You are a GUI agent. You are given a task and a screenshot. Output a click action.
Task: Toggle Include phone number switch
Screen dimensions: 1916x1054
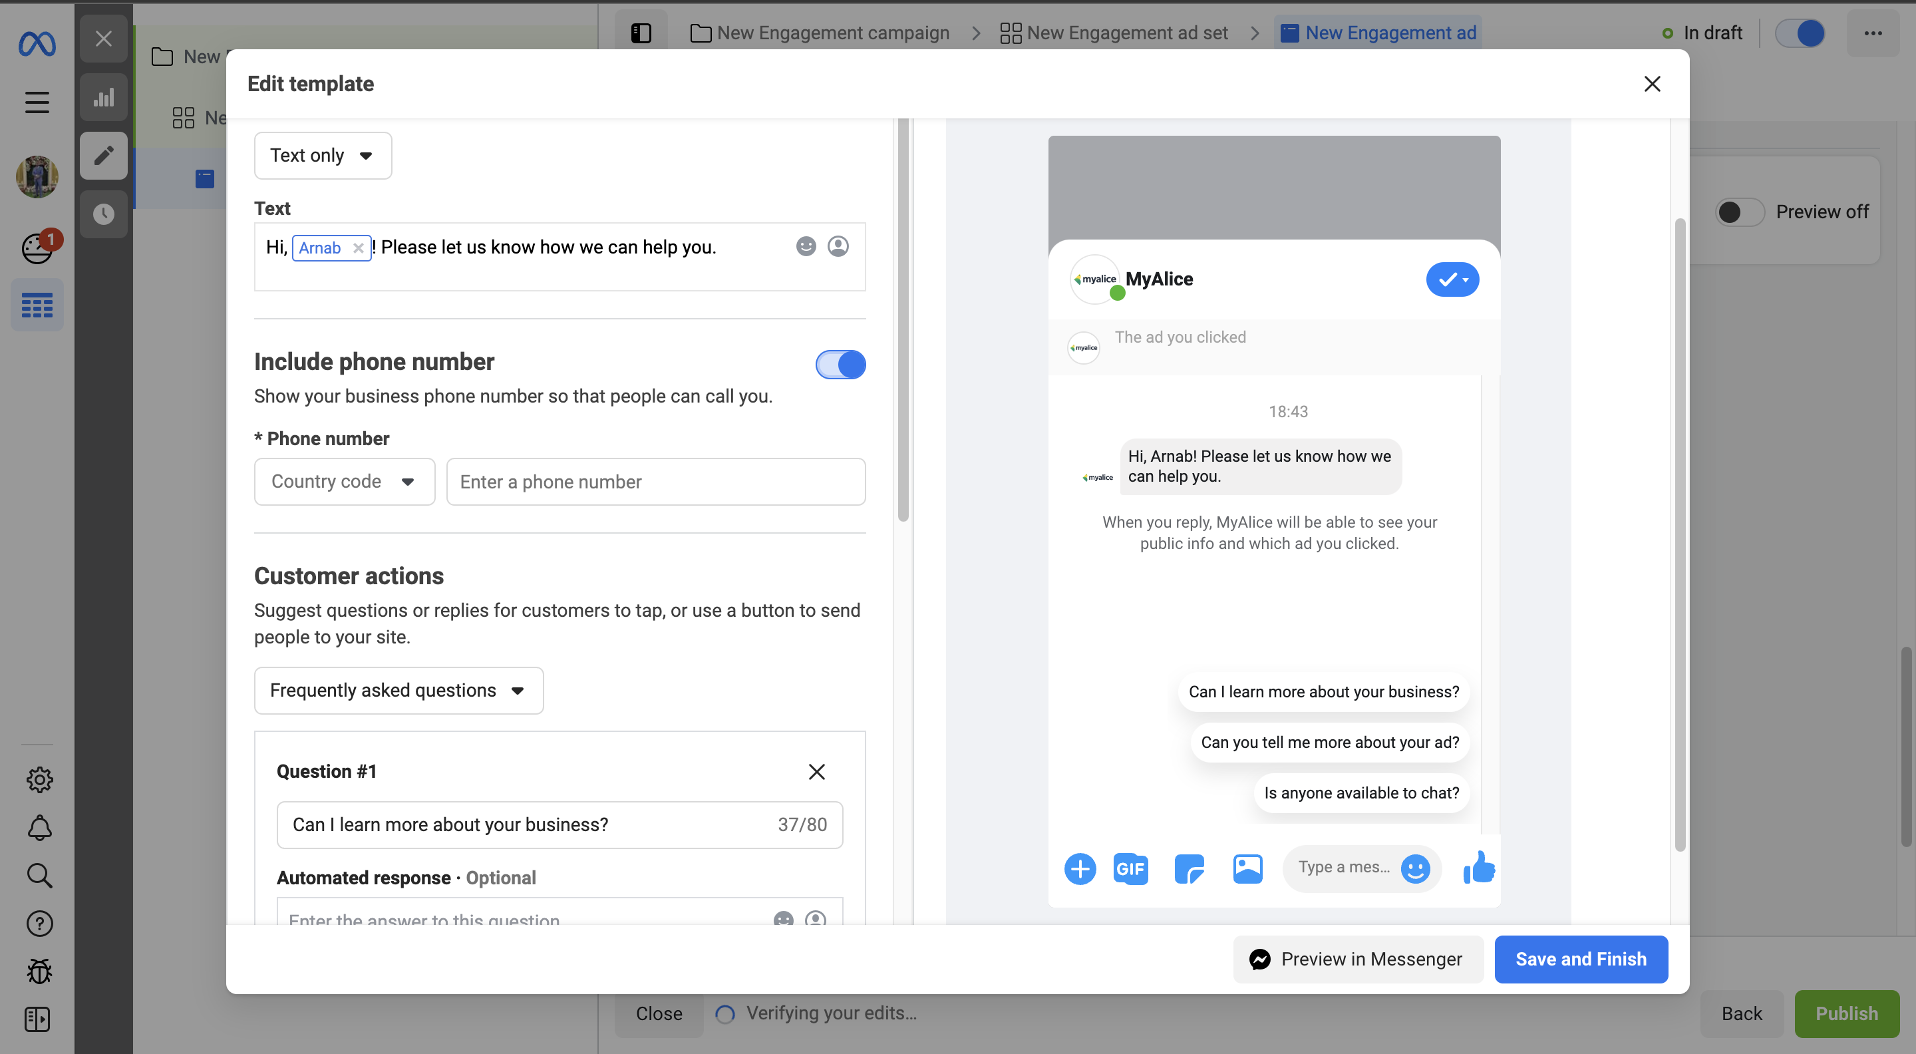point(840,365)
